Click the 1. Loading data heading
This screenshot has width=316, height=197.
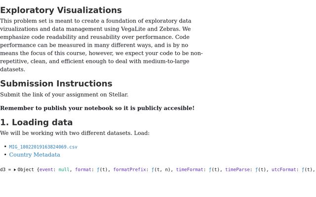36,123
